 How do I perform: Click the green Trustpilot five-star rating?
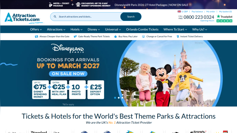(x=225, y=21)
